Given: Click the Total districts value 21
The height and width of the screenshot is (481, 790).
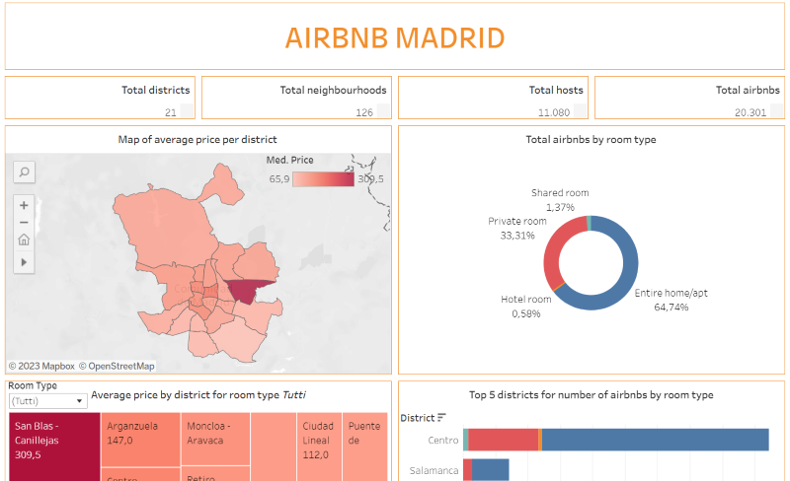Looking at the screenshot, I should pyautogui.click(x=171, y=112).
